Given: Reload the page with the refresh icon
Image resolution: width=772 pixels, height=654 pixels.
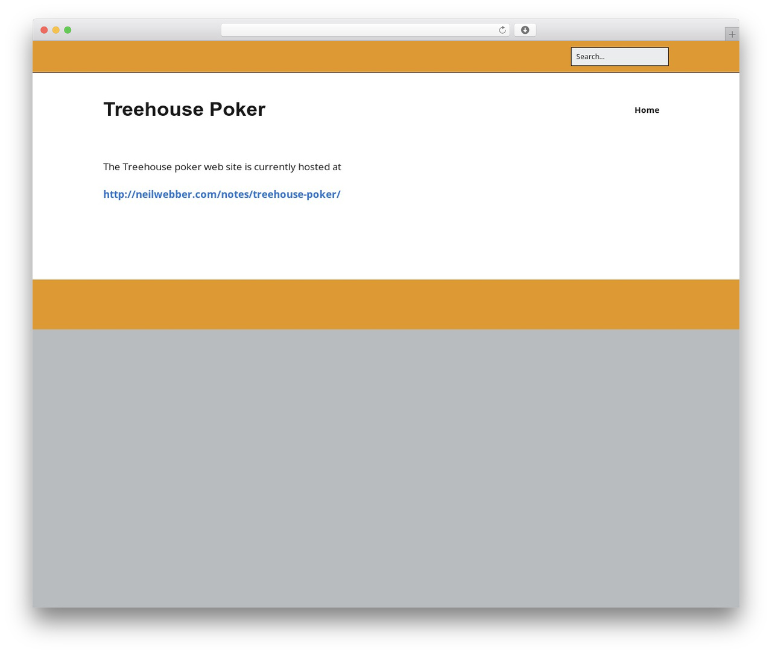Looking at the screenshot, I should tap(502, 30).
